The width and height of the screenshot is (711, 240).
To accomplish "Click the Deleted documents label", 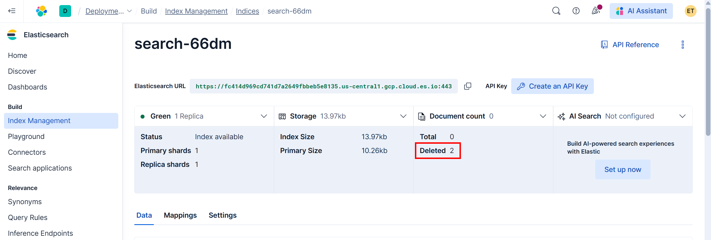I will point(432,151).
